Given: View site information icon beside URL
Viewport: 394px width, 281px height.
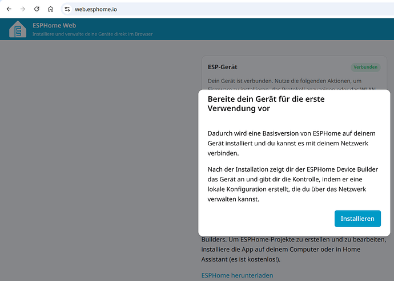Looking at the screenshot, I should coord(67,9).
